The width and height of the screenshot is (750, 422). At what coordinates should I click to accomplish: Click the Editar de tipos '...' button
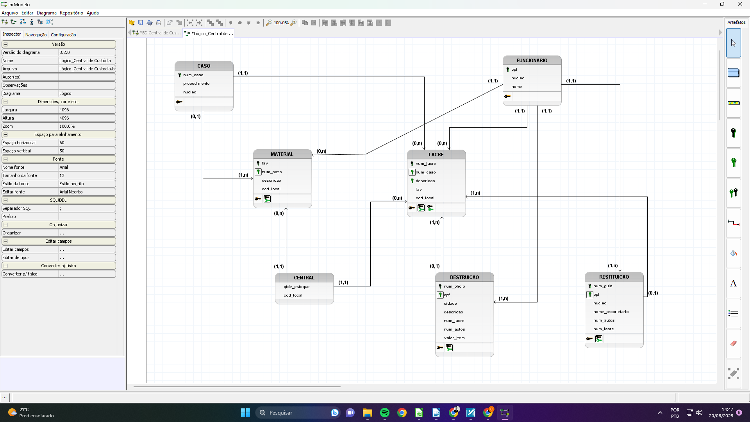(x=87, y=257)
